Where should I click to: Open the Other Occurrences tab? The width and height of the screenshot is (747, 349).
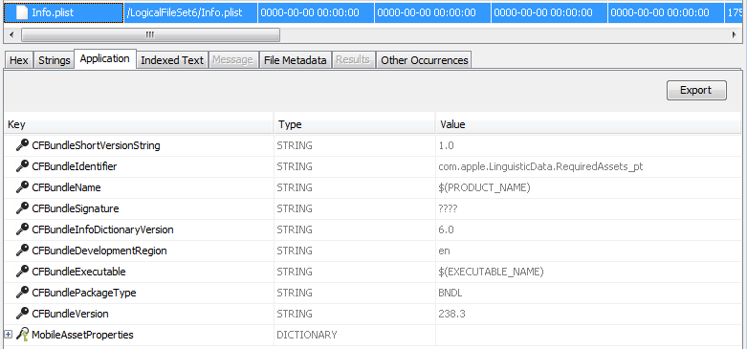click(x=424, y=60)
